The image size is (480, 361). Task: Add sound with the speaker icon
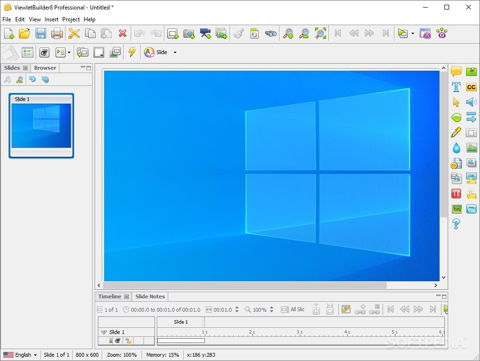pos(471,102)
